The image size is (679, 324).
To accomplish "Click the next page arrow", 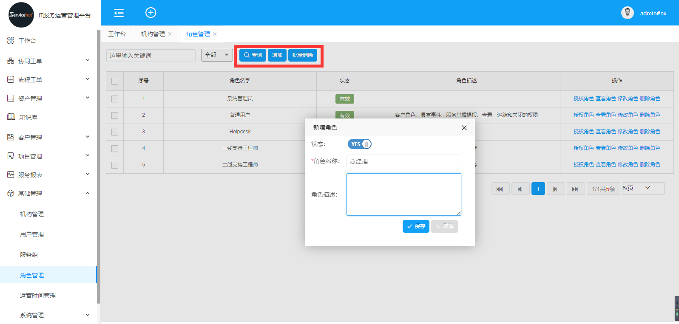I will [x=555, y=189].
